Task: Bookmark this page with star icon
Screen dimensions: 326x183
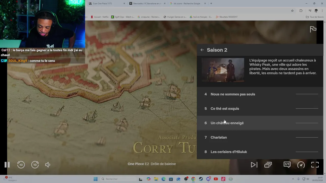Action: [x=292, y=11]
